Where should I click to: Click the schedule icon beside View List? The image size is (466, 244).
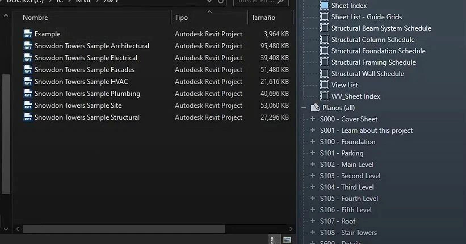click(325, 85)
